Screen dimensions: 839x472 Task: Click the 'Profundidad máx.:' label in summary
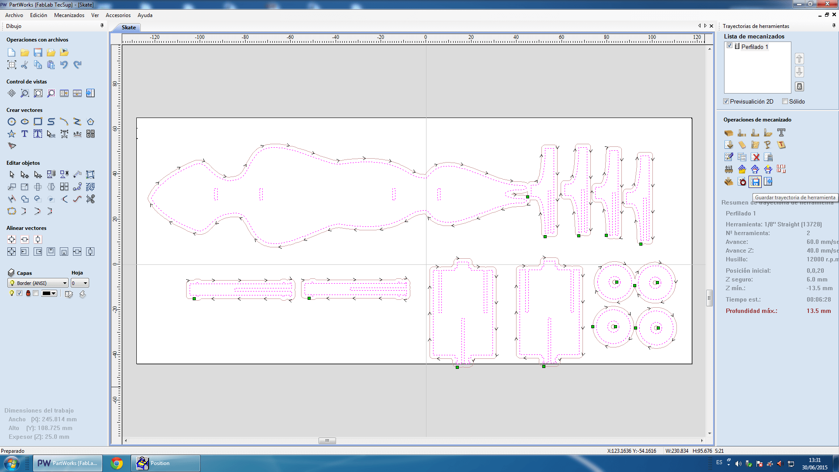(x=752, y=311)
